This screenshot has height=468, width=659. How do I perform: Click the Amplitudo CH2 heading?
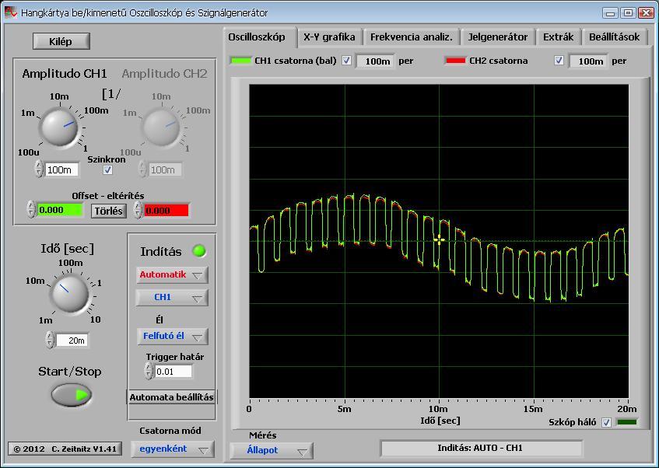point(164,74)
